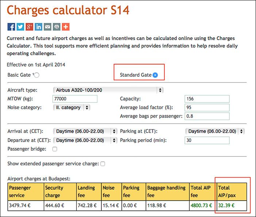Screen dimensions: 256x217
Task: Send page by email icon
Action: click(47, 27)
